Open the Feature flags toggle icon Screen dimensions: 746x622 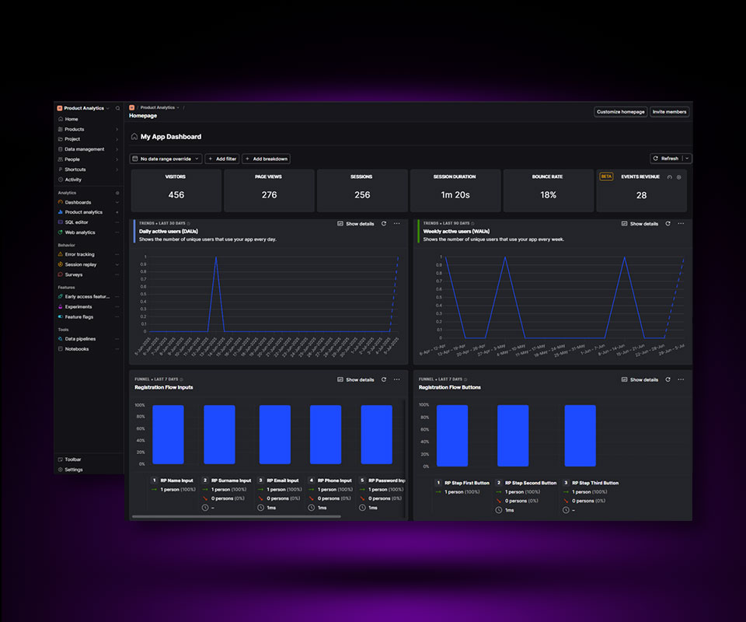click(x=60, y=317)
